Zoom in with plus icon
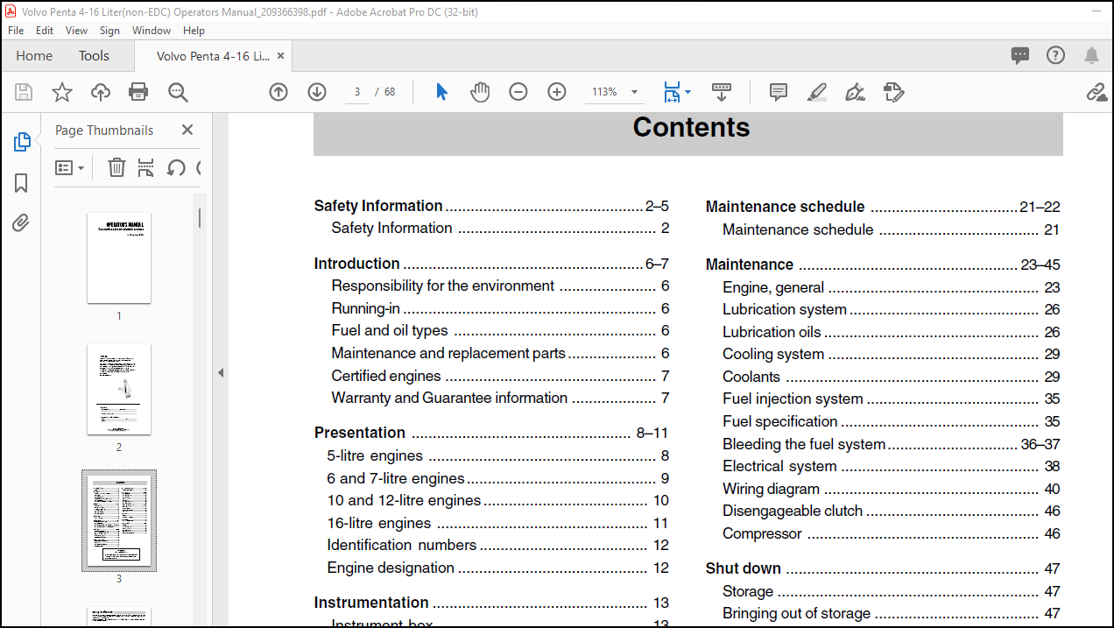Viewport: 1114px width, 628px height. point(557,92)
